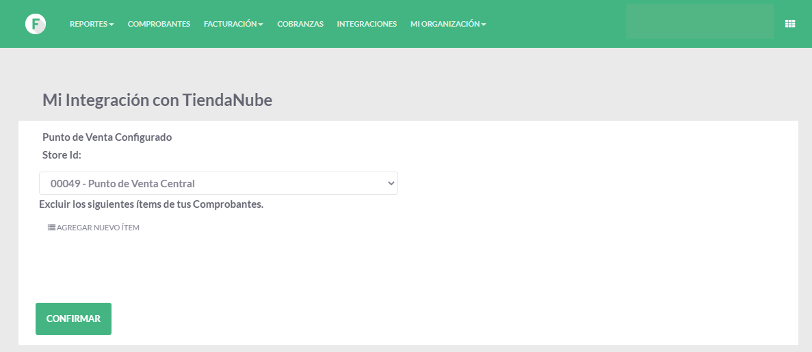Click the round F logo icon
Image resolution: width=812 pixels, height=352 pixels.
coord(35,24)
